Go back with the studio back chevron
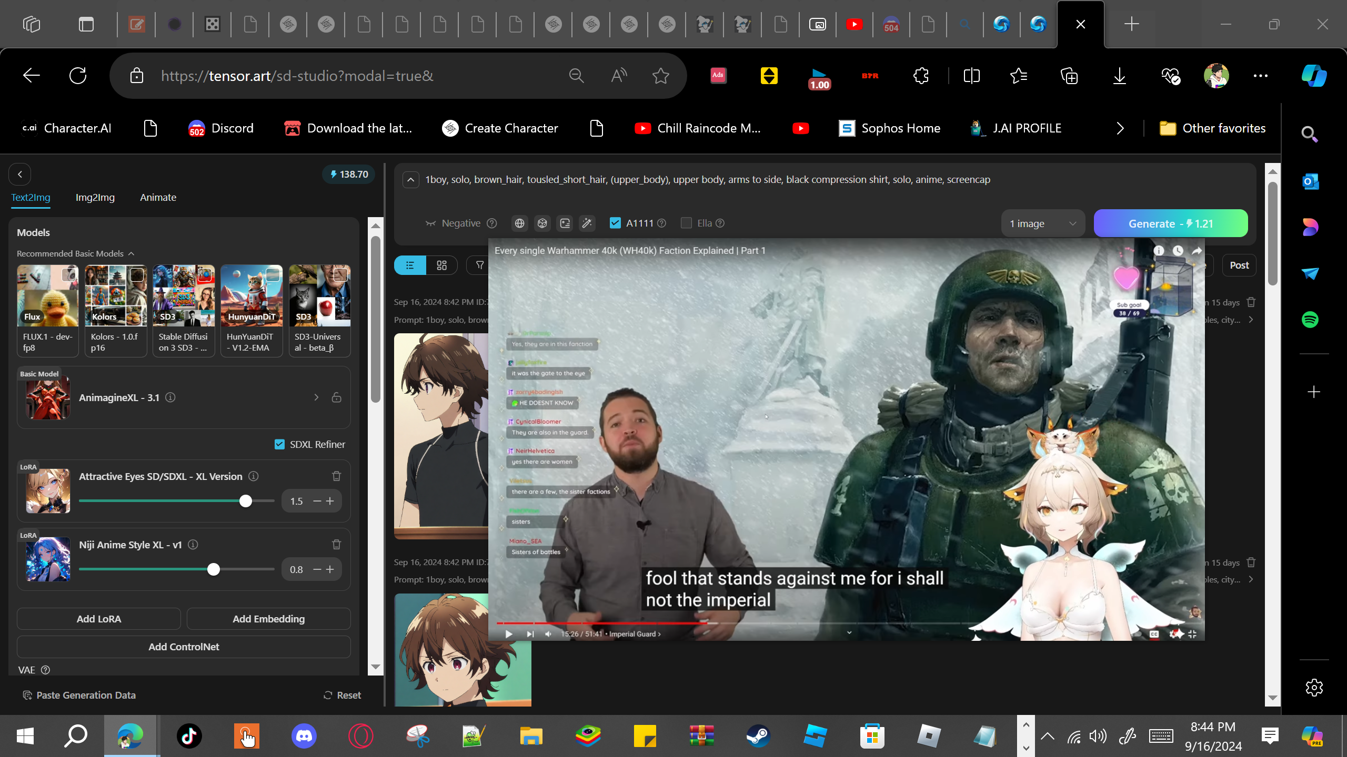 [20, 175]
